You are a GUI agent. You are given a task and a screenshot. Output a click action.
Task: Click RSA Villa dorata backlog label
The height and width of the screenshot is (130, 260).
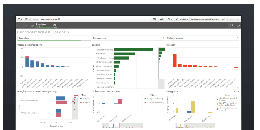[105, 83]
